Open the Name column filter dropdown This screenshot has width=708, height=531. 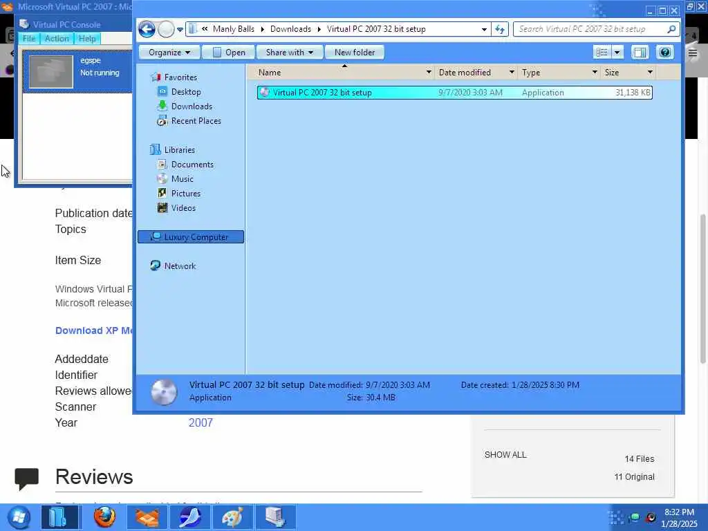pos(429,72)
